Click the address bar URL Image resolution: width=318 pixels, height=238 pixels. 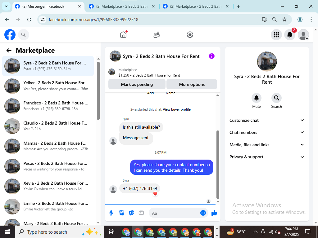pos(93,20)
